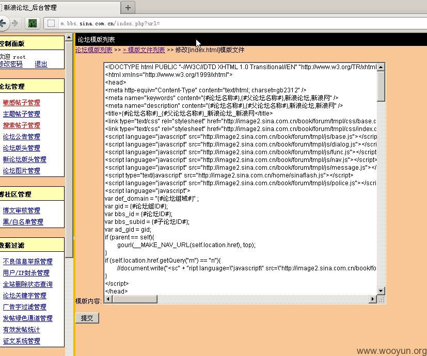Image resolution: width=427 pixels, height=356 pixels.
Task: Click the sidebar frame scrollbar thumb
Action: [69, 149]
